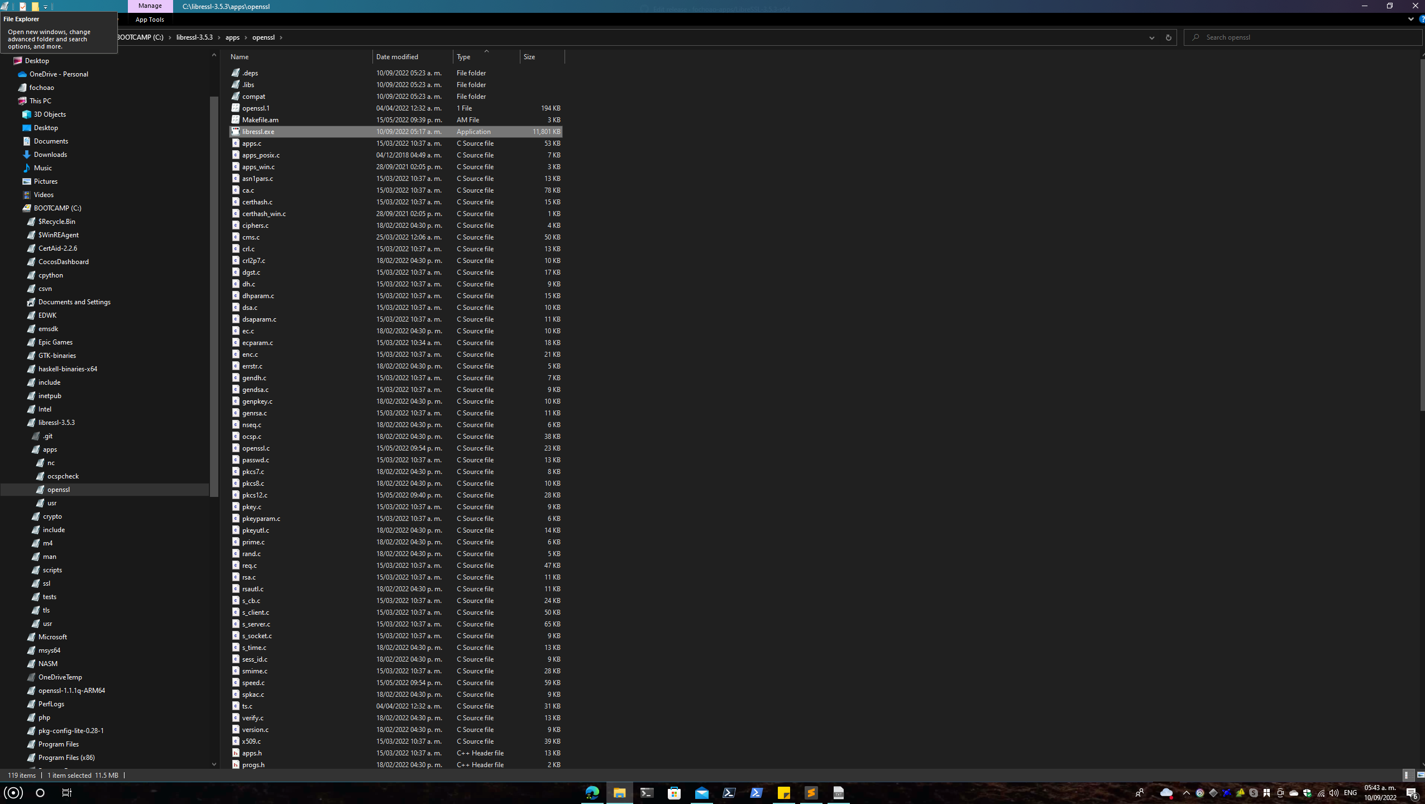
Task: Switch to large thumbnails view icon
Action: [1421, 775]
